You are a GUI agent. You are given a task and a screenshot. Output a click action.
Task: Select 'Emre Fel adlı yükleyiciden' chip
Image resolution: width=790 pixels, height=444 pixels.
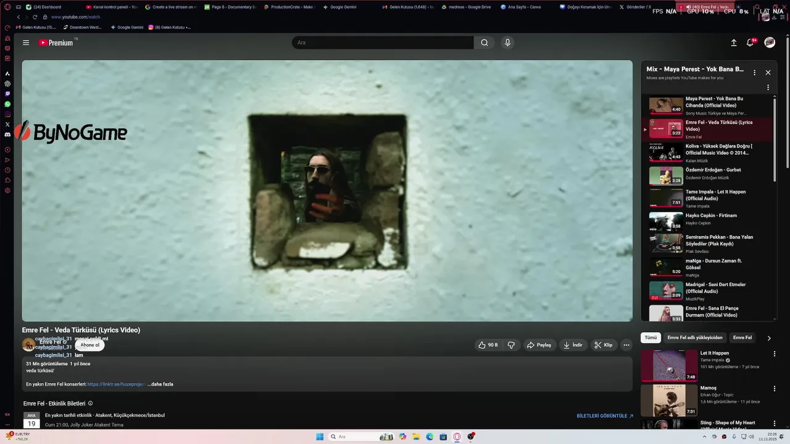[695, 338]
